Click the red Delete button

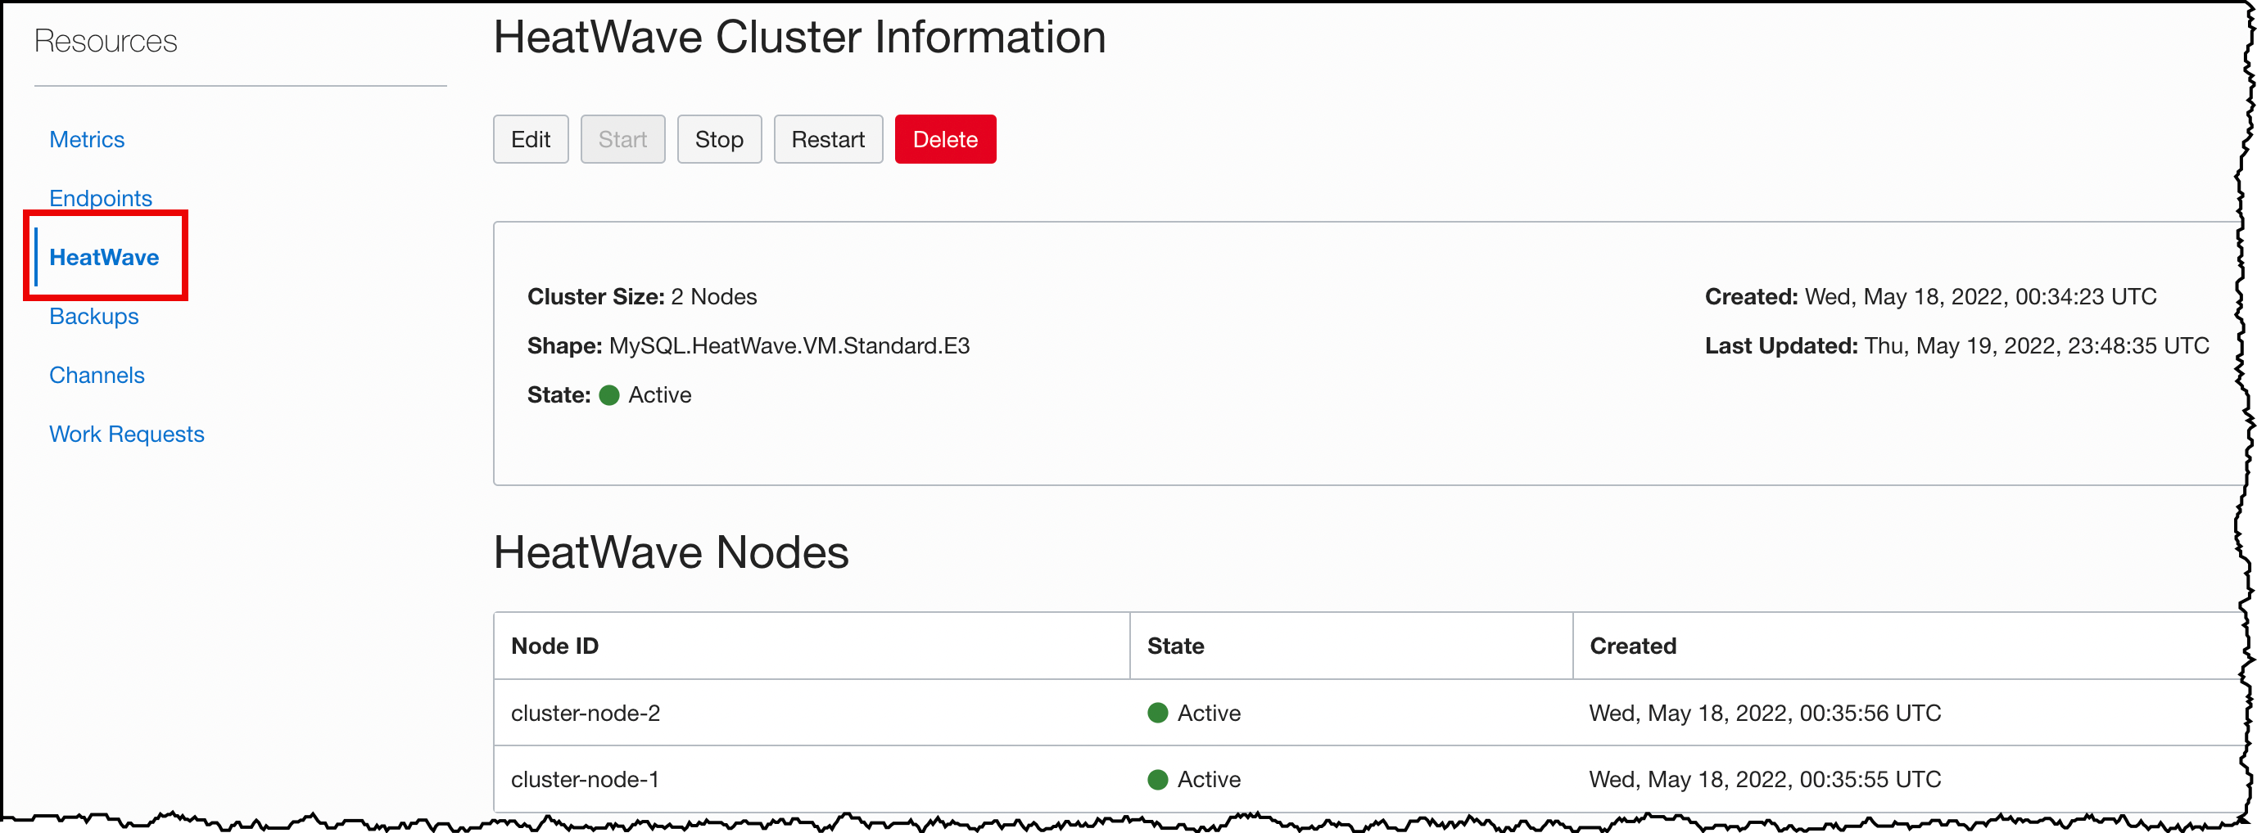pyautogui.click(x=944, y=139)
